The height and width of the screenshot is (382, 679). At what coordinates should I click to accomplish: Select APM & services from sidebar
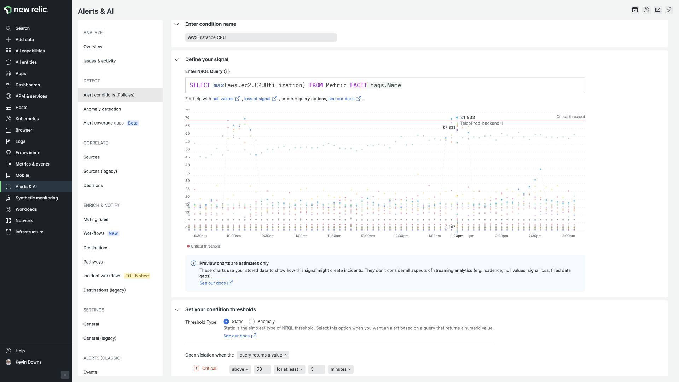[31, 96]
